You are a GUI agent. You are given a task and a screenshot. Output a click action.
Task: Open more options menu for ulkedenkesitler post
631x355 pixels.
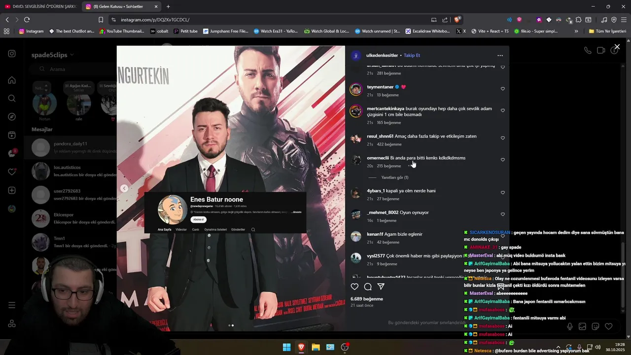pos(500,56)
